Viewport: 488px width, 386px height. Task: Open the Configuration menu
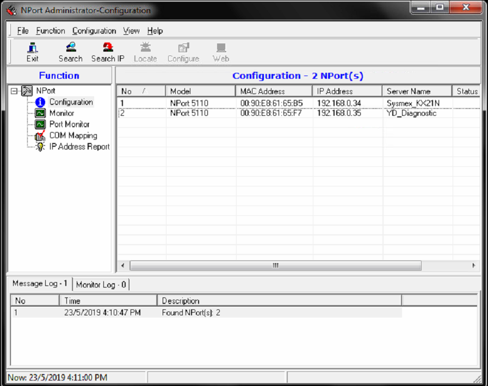[94, 31]
